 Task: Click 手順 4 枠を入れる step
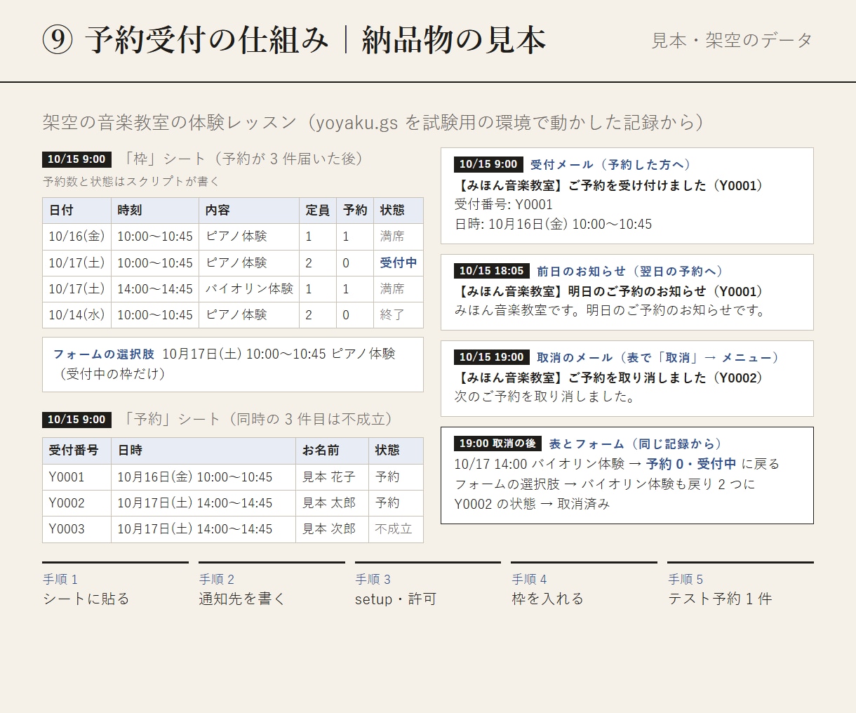584,585
